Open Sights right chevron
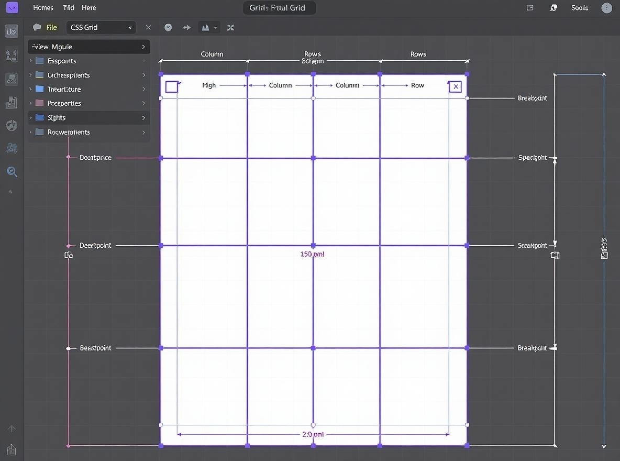The width and height of the screenshot is (620, 461). click(144, 117)
